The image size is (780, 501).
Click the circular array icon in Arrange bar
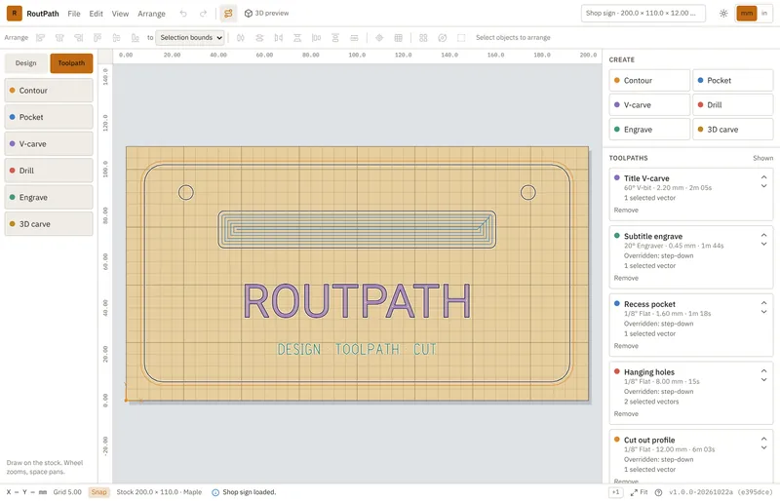tap(443, 38)
